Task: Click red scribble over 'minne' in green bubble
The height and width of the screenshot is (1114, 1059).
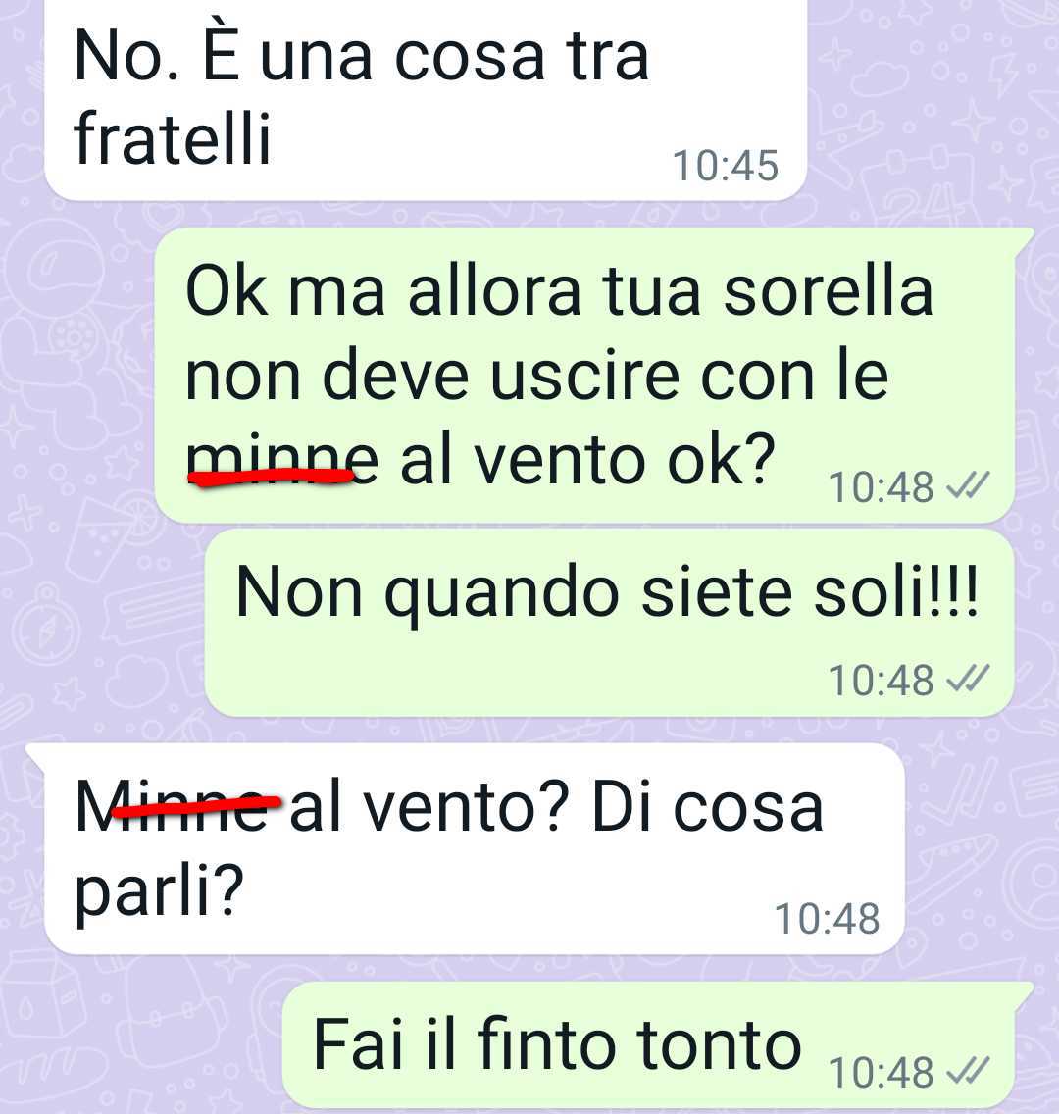Action: [x=272, y=476]
